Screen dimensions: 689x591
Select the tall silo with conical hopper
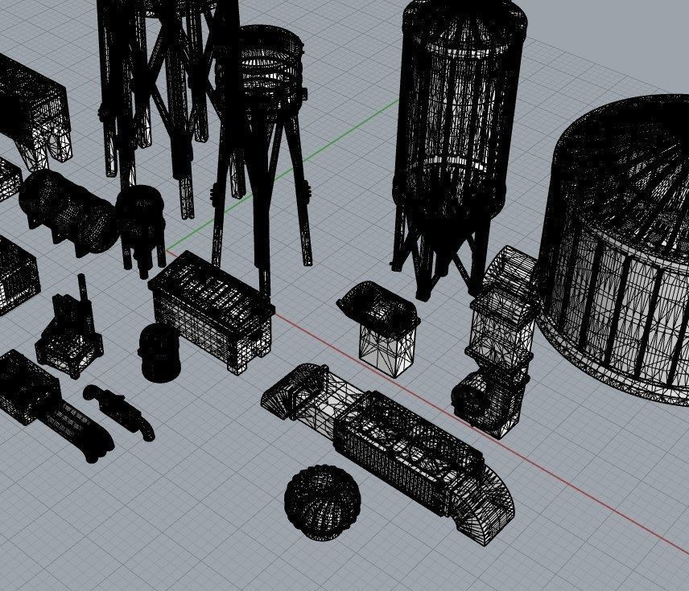[x=458, y=150]
